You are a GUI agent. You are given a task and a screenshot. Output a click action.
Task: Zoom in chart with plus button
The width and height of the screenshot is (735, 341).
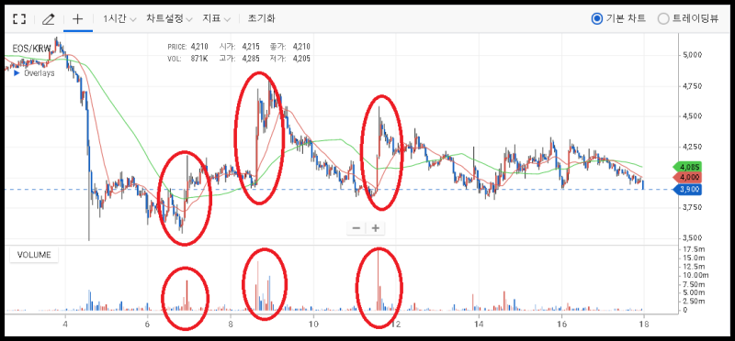(x=376, y=228)
